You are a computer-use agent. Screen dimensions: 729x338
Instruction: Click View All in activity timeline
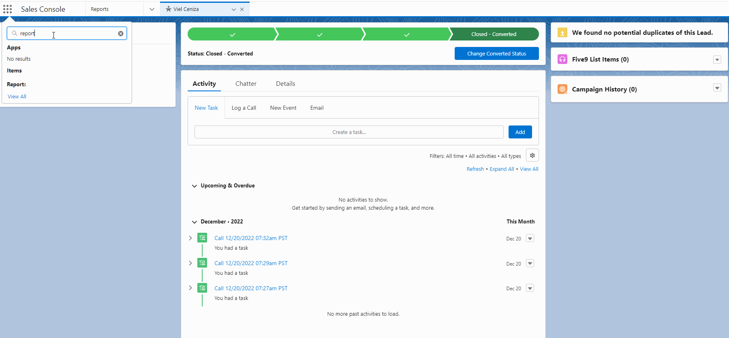[x=529, y=169]
